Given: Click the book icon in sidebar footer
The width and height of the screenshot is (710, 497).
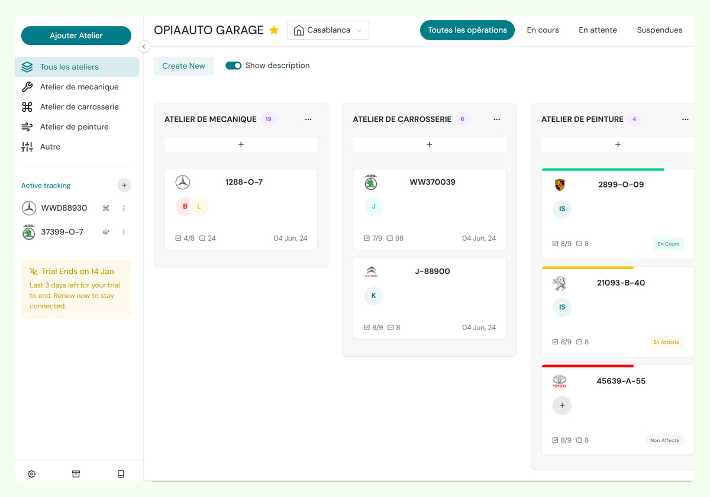Looking at the screenshot, I should (x=121, y=474).
